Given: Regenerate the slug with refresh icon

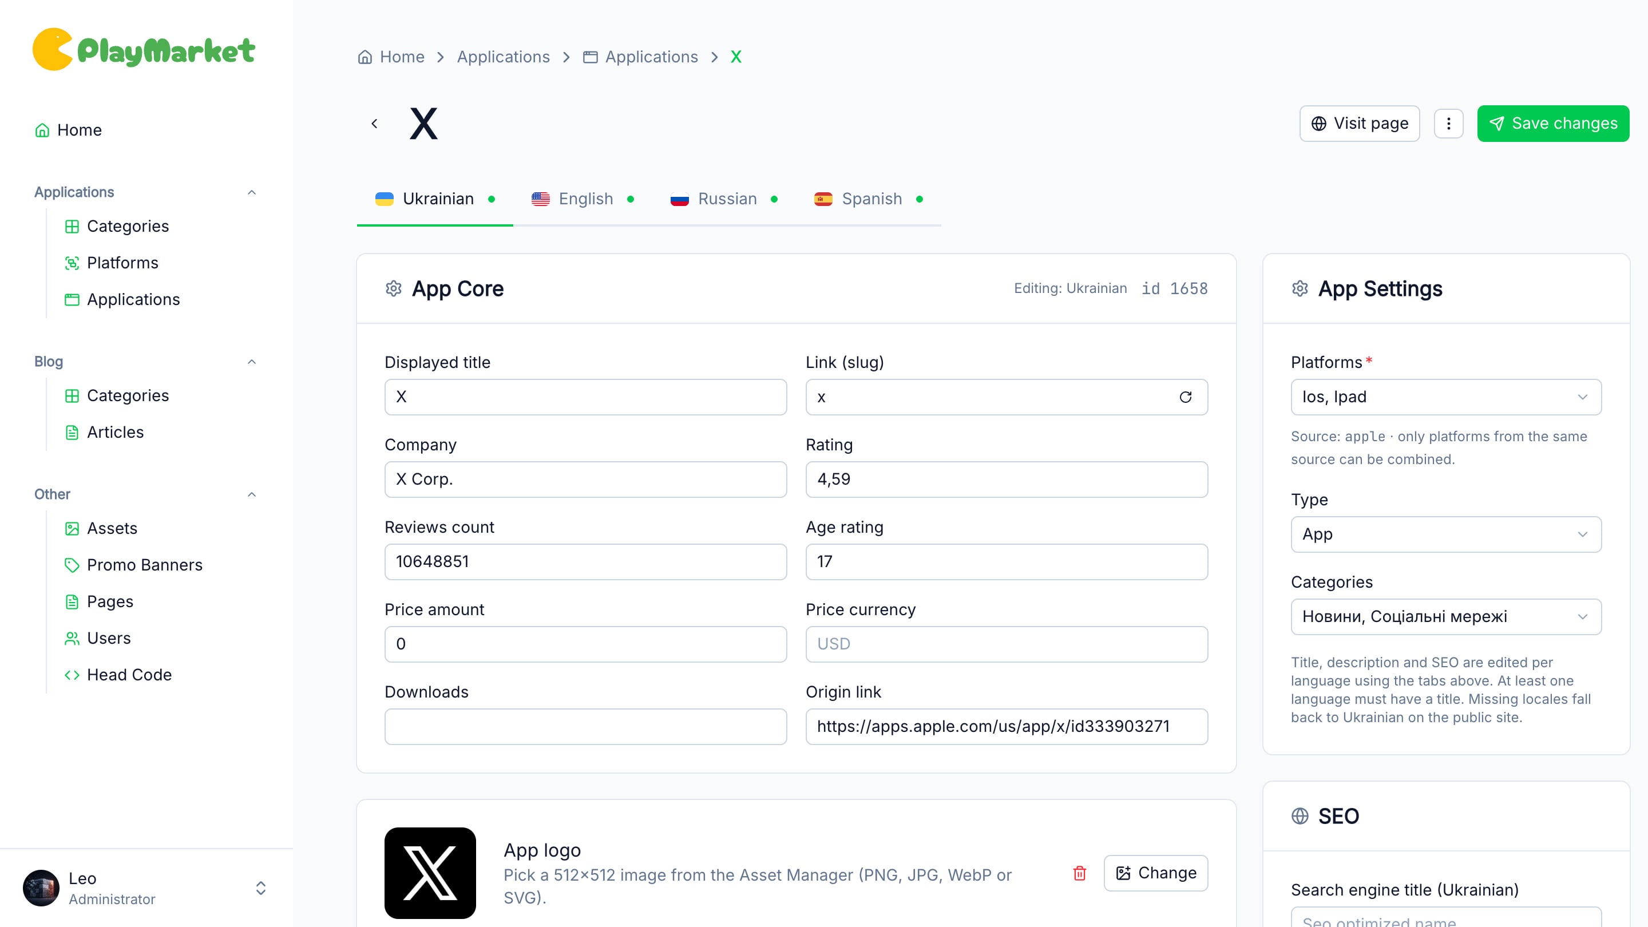Looking at the screenshot, I should [1186, 397].
